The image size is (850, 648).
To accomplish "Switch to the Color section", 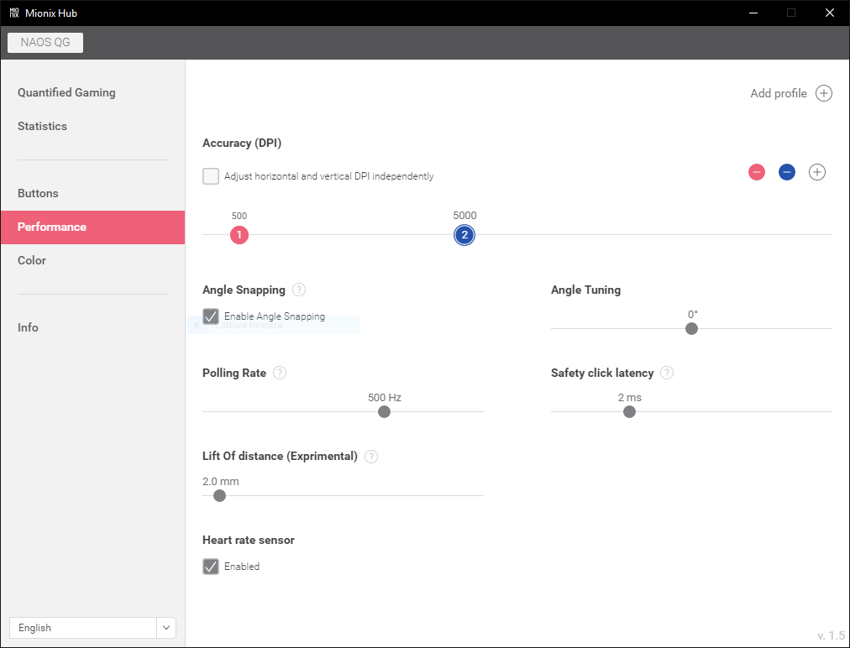I will point(32,260).
